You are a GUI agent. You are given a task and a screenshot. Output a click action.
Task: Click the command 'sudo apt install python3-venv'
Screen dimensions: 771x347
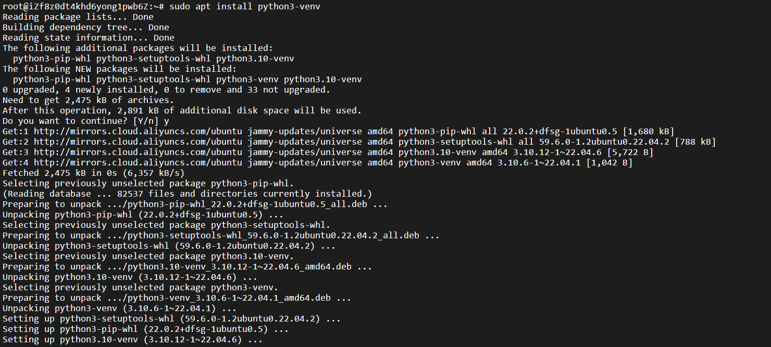(x=245, y=7)
